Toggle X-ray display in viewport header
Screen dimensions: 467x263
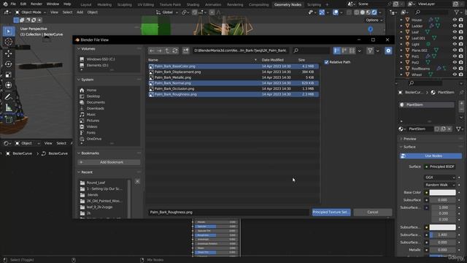coord(349,12)
